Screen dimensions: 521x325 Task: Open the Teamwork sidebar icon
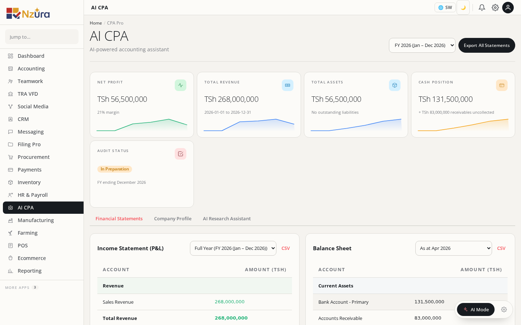(10, 81)
